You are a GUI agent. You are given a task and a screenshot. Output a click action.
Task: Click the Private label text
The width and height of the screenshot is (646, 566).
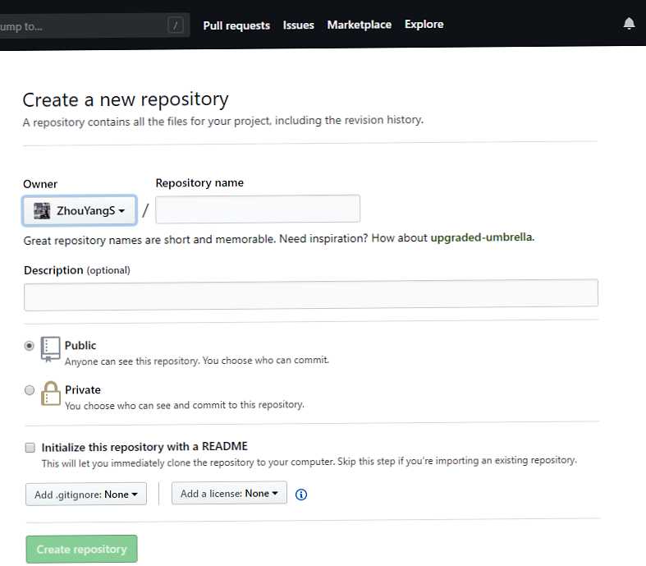click(x=83, y=390)
